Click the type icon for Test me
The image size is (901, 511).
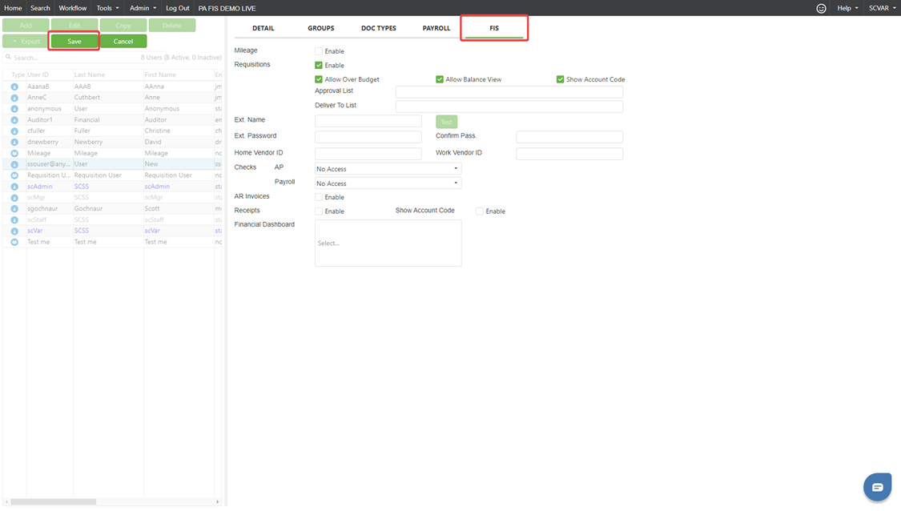14,242
